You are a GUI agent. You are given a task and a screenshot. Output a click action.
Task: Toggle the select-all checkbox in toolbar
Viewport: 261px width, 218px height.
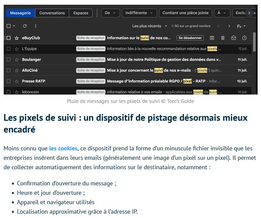(x=8, y=26)
